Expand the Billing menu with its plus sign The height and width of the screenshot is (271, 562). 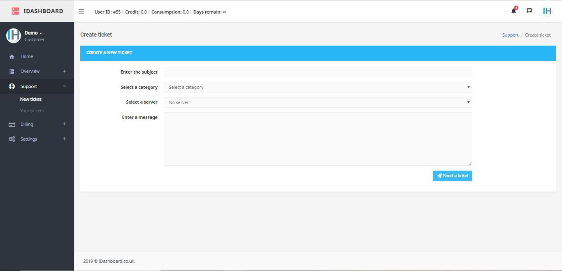pos(64,124)
